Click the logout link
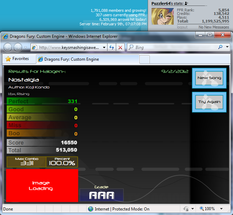 click(x=182, y=27)
